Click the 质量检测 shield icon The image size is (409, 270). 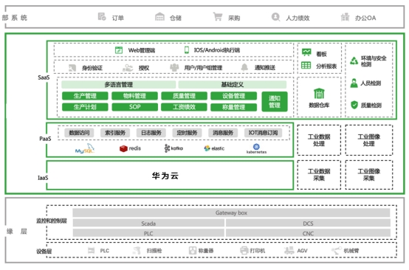click(x=354, y=105)
